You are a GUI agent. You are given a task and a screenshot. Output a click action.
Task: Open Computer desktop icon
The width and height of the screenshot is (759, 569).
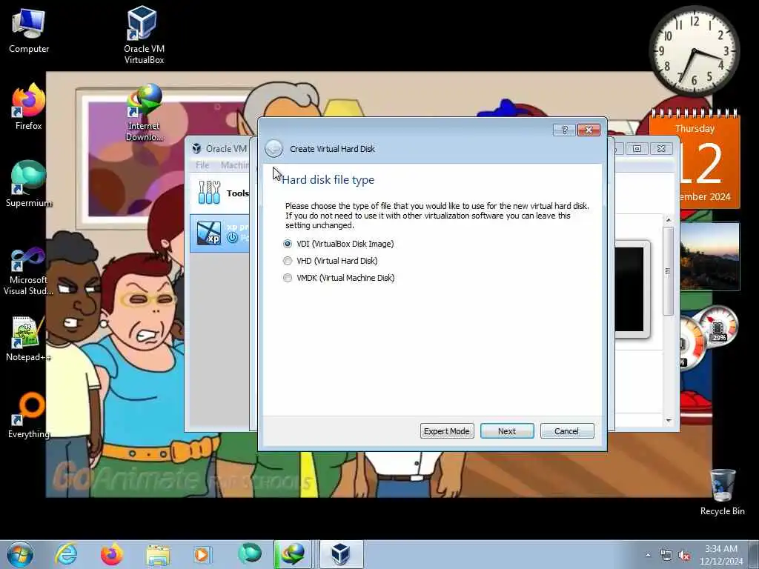click(x=29, y=30)
